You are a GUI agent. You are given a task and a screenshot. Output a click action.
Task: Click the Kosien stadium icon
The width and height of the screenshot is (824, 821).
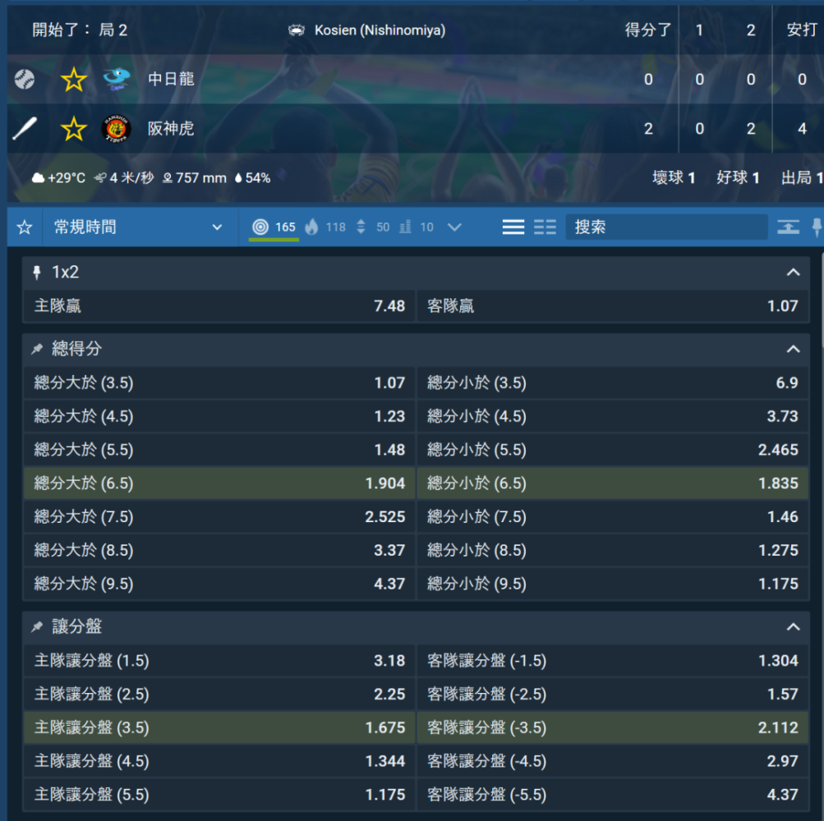[x=297, y=30]
